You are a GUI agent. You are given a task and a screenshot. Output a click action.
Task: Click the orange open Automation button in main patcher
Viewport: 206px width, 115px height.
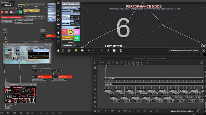31,11
